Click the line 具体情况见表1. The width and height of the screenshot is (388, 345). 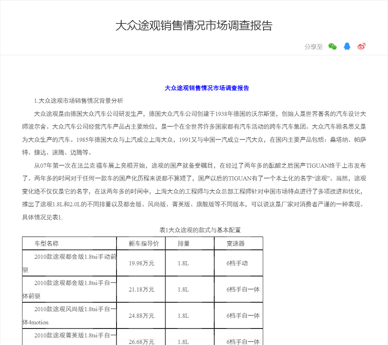pos(42,217)
